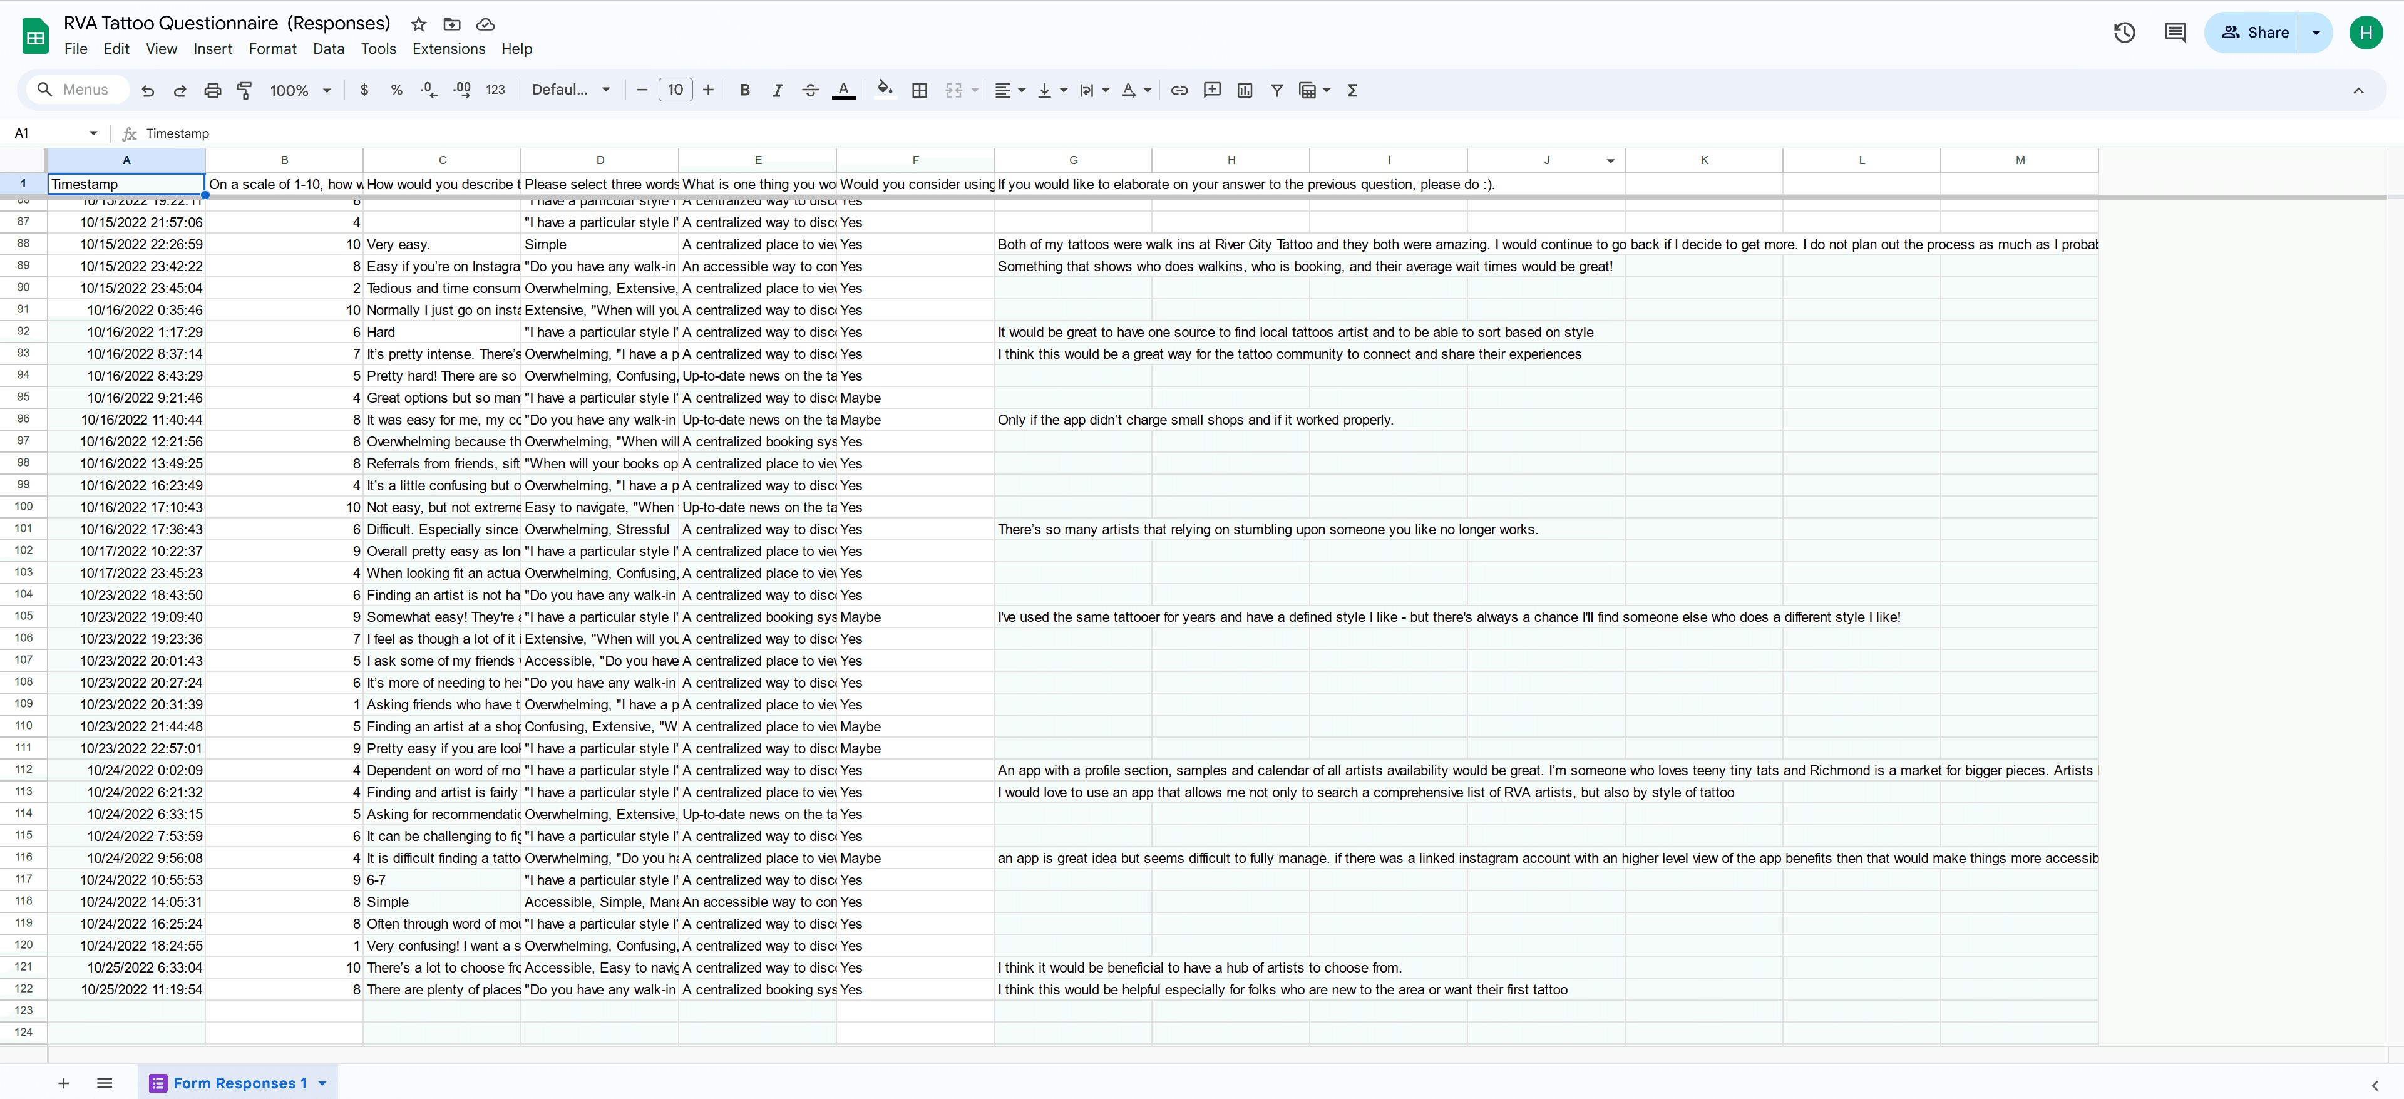Toggle bold formatting
The image size is (2404, 1099).
pyautogui.click(x=744, y=90)
